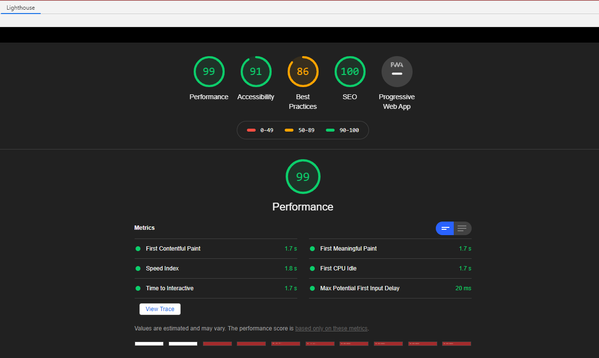Expand the First Contentful Paint metric row

click(215, 249)
